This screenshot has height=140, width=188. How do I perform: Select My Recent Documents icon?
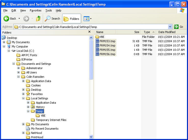(x=28, y=128)
